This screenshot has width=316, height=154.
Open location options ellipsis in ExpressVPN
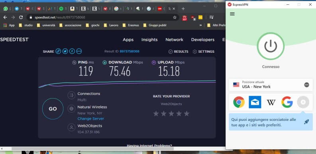[306, 85]
